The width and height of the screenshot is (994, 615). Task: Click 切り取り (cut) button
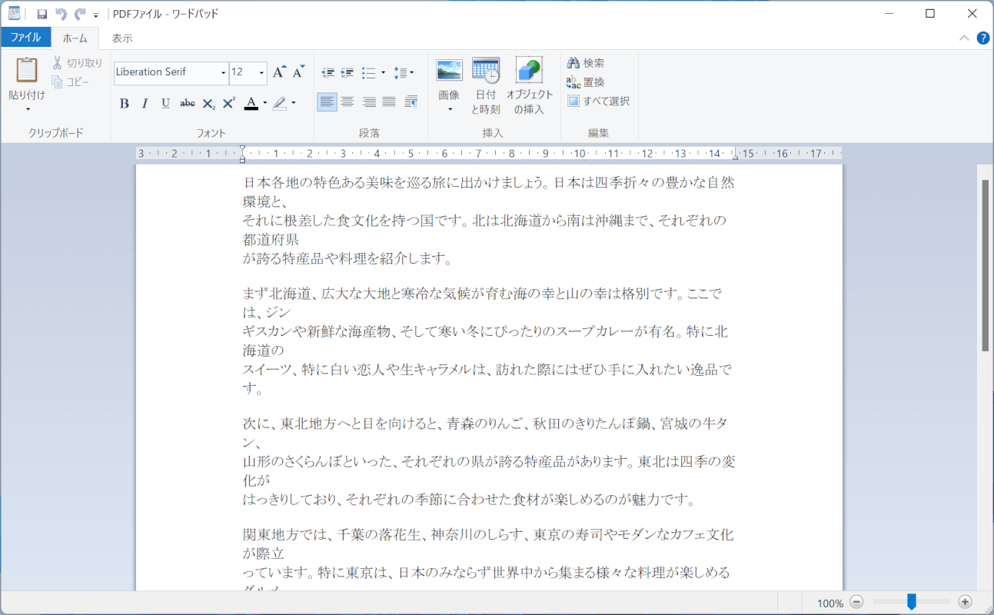click(77, 63)
